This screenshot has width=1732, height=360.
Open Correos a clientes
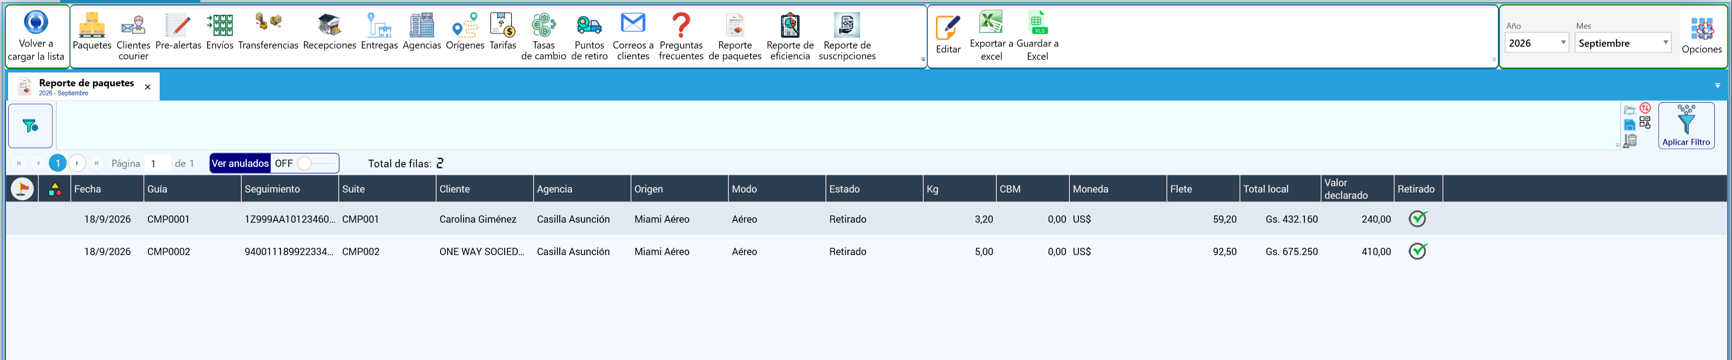pos(633,37)
